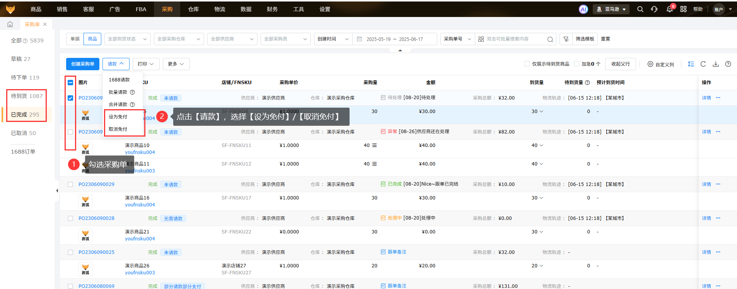Screen dimensions: 737x289
Task: Go to home tab icon
Action: pos(10,24)
